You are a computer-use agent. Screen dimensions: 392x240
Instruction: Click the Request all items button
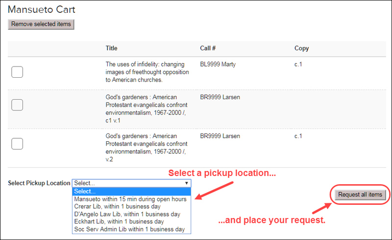click(360, 195)
